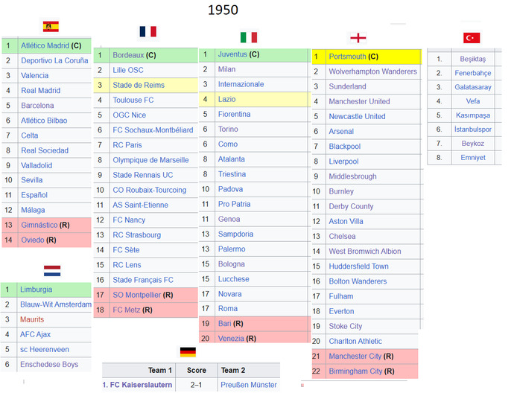Screen dimensions: 514x396
Task: Click the France flag icon
Action: 147,32
